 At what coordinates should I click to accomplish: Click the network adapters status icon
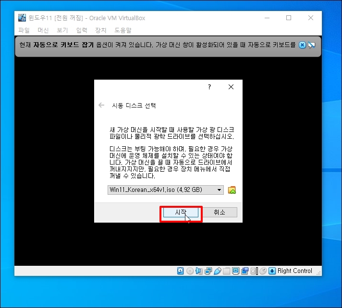tap(208, 271)
